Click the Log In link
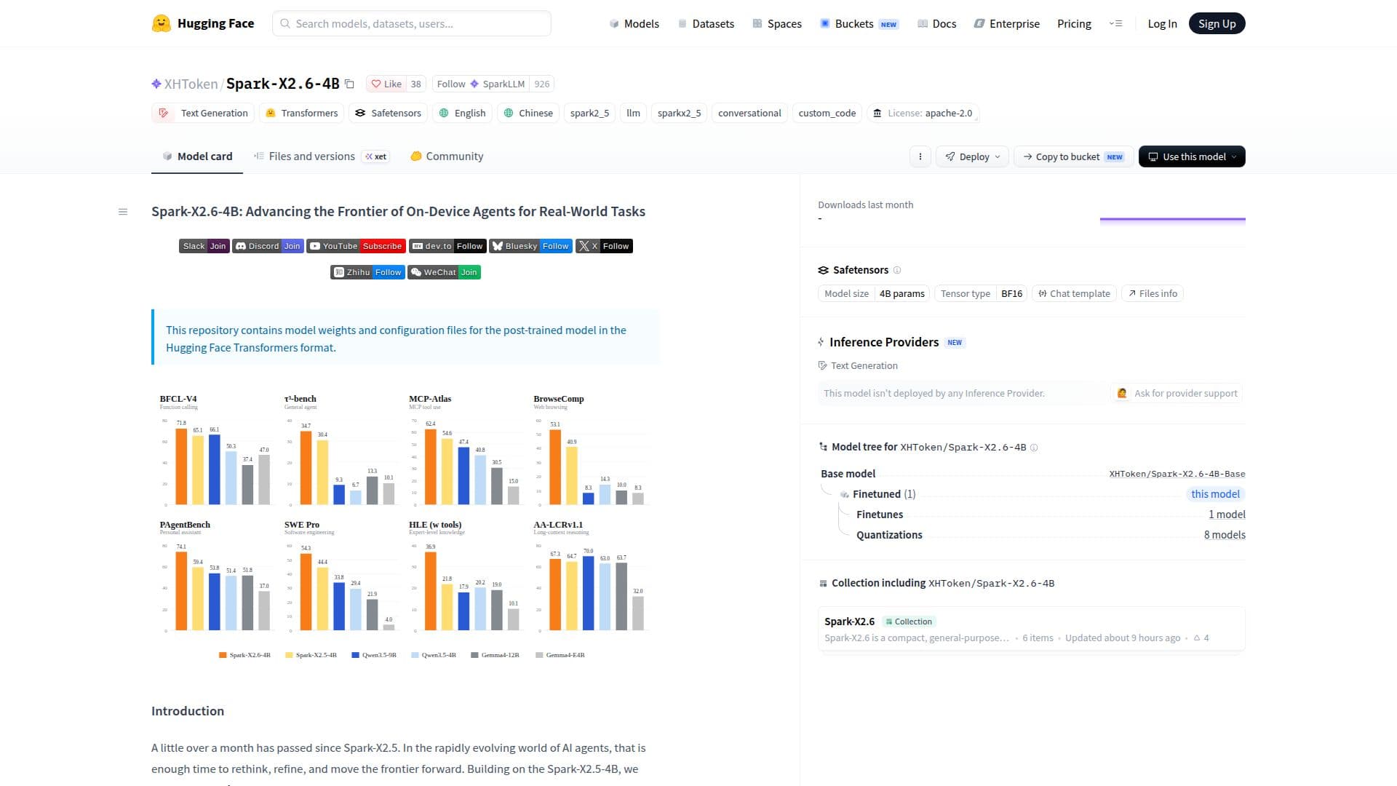 point(1162,24)
